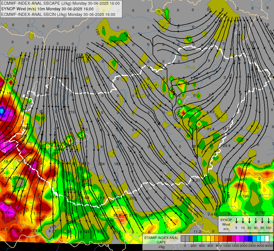Click the SYNOP label in wind legend

point(226,220)
